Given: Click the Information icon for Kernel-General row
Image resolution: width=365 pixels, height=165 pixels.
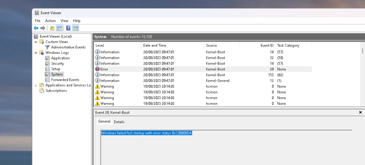Looking at the screenshot, I should (97, 81).
